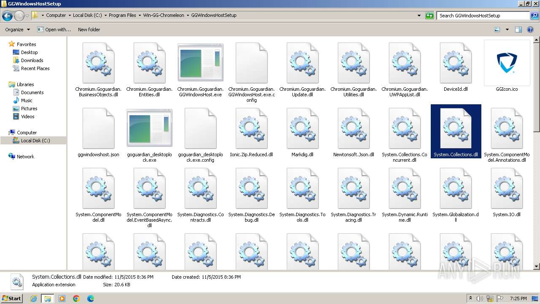540x304 pixels.
Task: Click the search magnifier button
Action: click(x=534, y=16)
